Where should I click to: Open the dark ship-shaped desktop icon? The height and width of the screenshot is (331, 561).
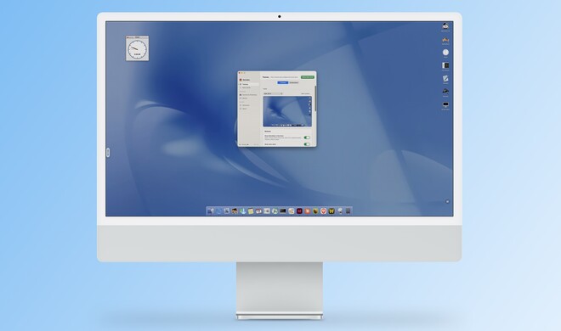445,92
